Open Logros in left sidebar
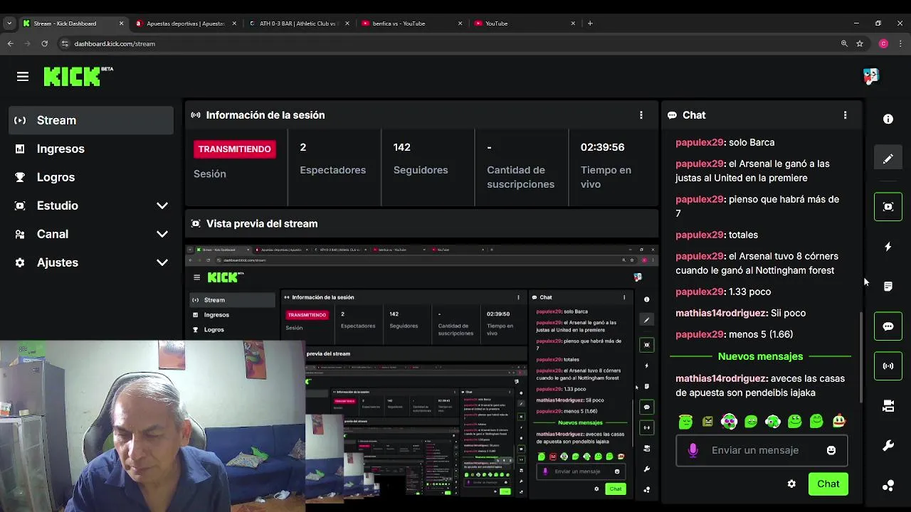Screen dimensions: 911x512 (x=92, y=177)
